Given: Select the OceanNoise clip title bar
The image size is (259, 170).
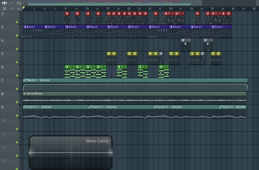Looking at the screenshot, I should [x=134, y=94].
